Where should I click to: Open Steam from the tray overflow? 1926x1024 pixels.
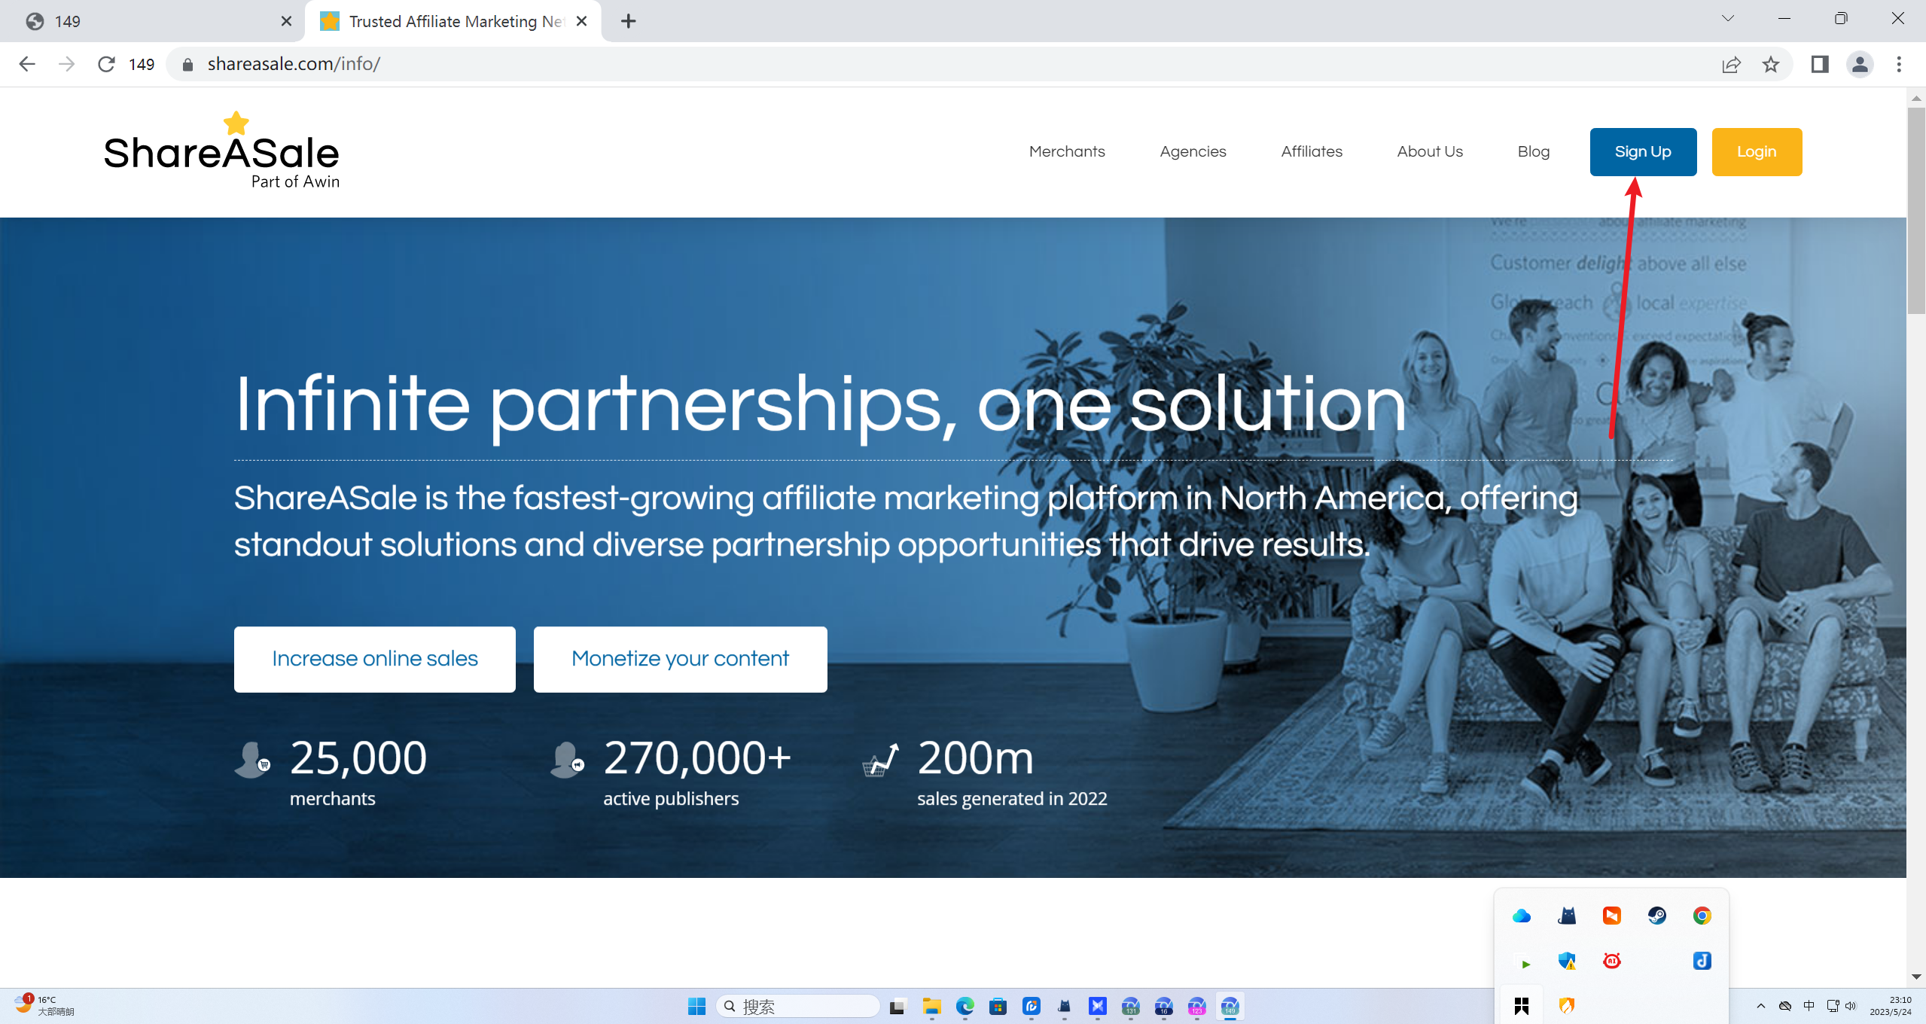pos(1656,916)
